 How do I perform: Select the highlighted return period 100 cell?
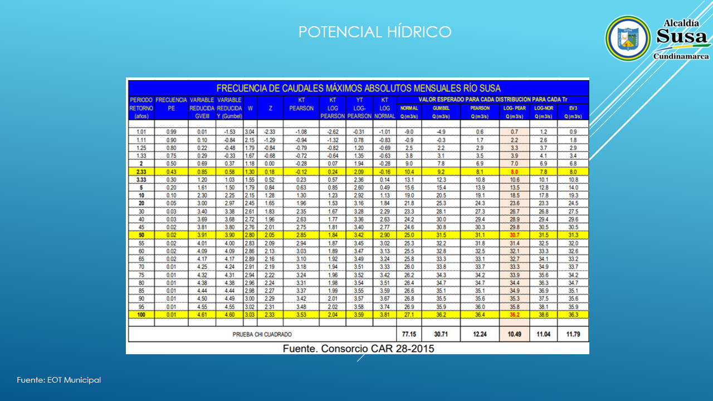coord(141,315)
